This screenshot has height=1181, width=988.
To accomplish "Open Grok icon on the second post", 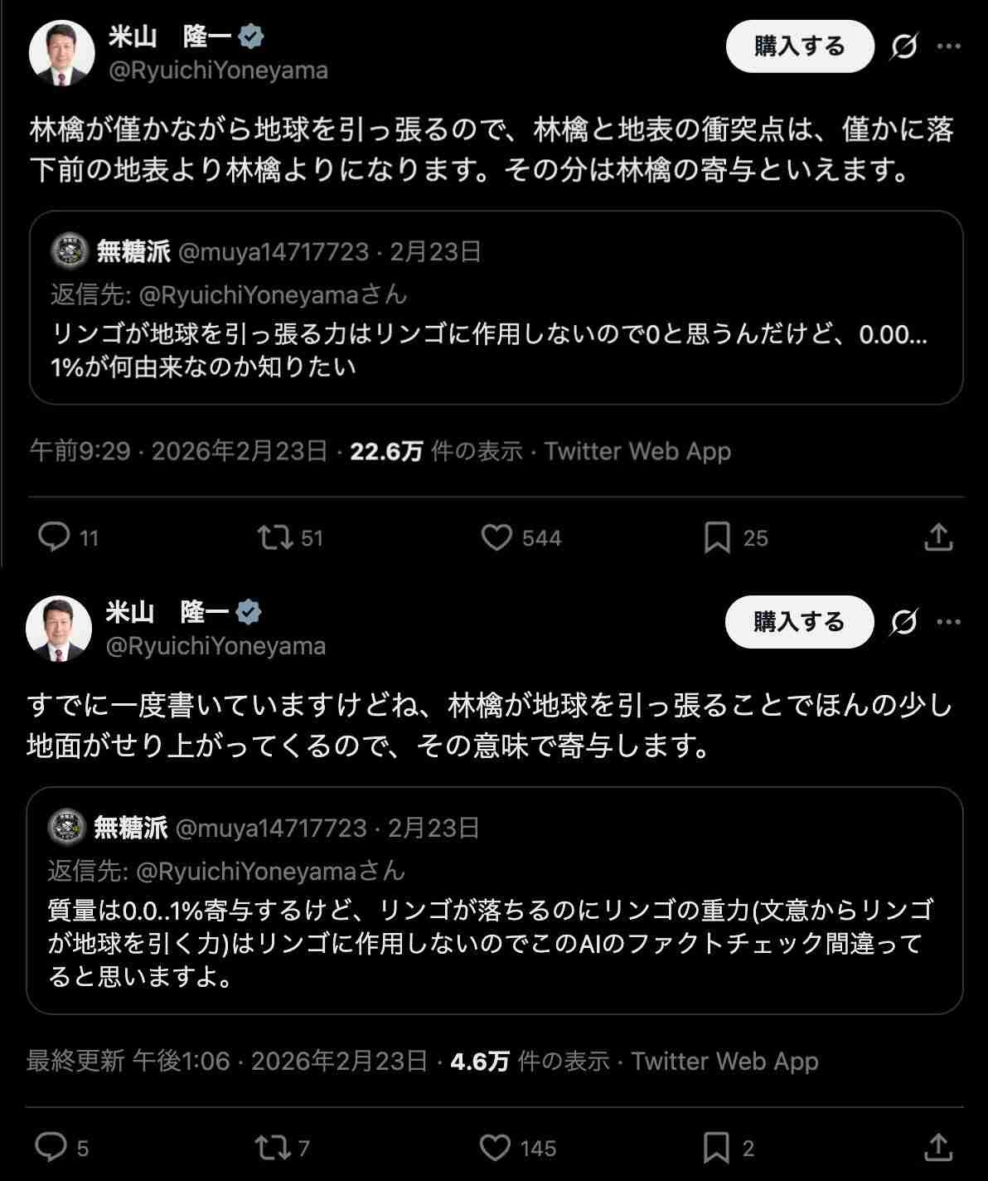I will point(903,622).
